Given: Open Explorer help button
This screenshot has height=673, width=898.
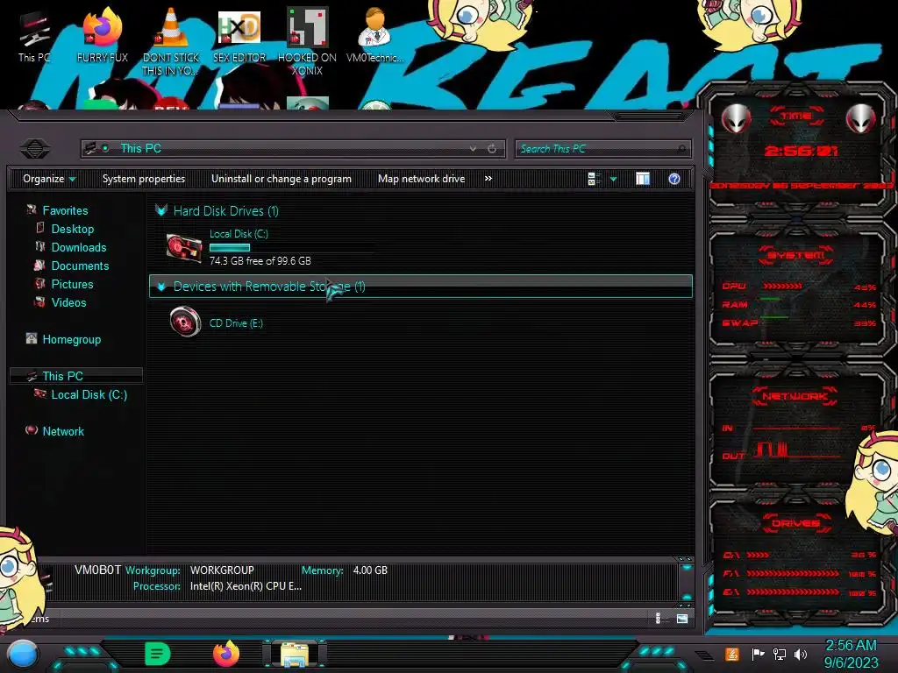Looking at the screenshot, I should [x=674, y=179].
